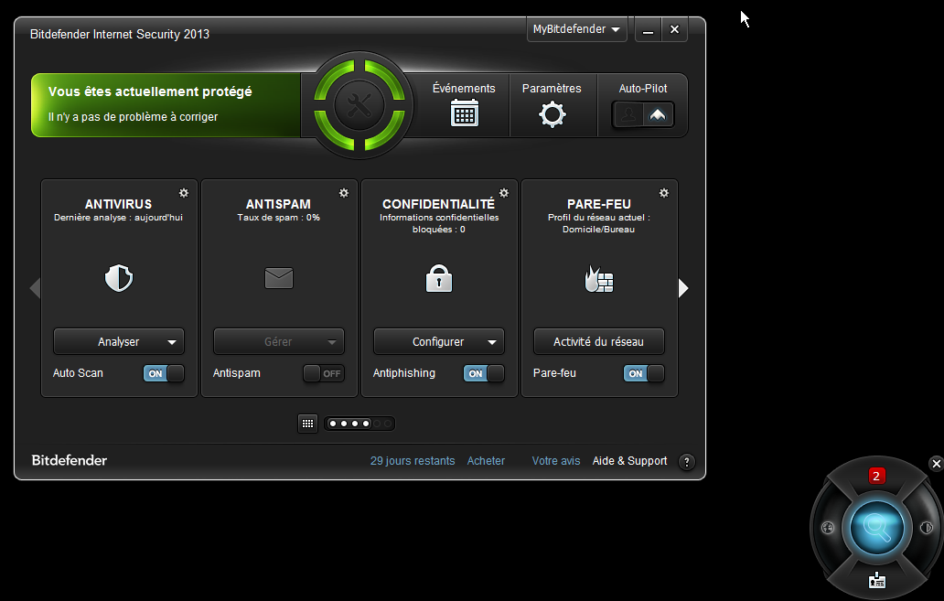Expand the Gérer dropdown arrow
Screen dimensions: 944x601
(x=332, y=342)
